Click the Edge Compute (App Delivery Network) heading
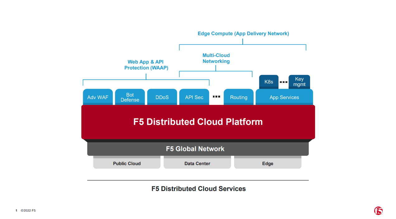The height and width of the screenshot is (219, 396). click(243, 34)
